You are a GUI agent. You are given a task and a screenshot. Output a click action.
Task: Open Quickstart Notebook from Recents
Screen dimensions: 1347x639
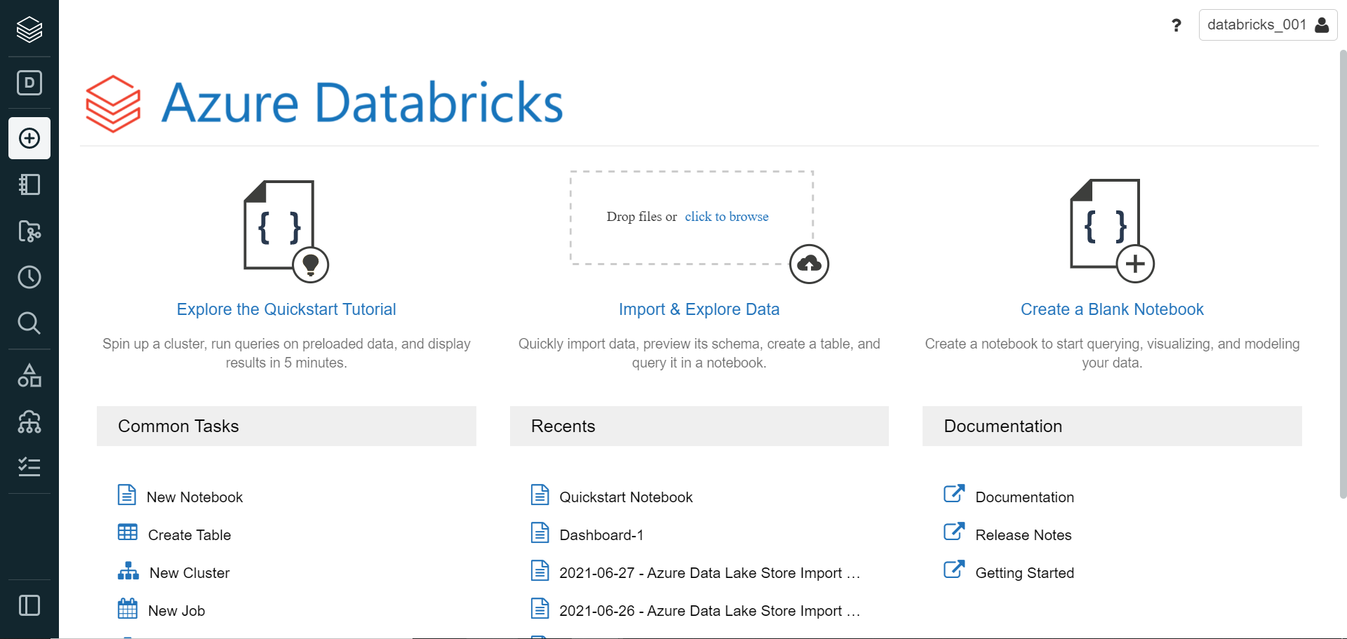626,497
